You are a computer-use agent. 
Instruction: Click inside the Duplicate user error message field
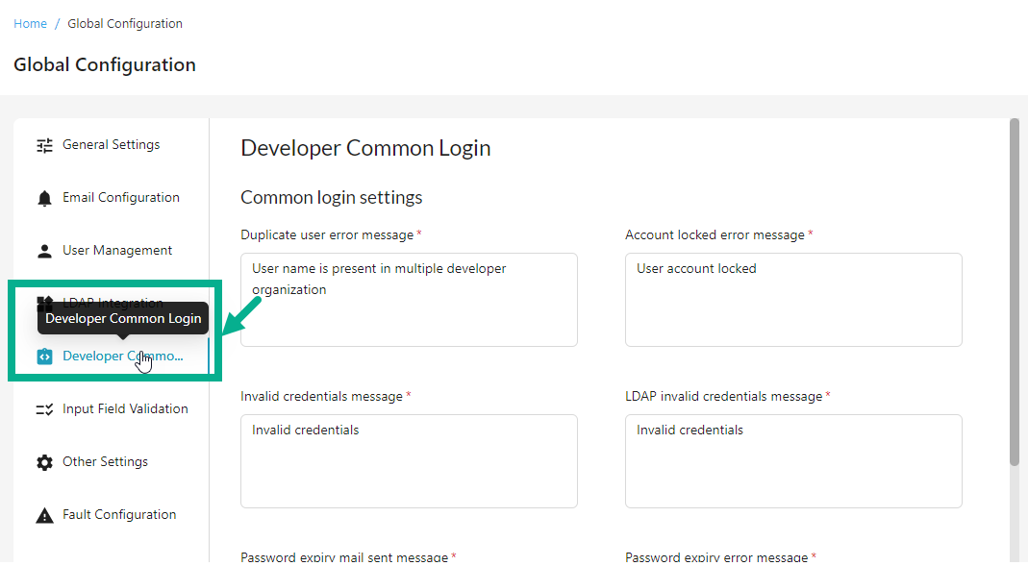coord(409,298)
